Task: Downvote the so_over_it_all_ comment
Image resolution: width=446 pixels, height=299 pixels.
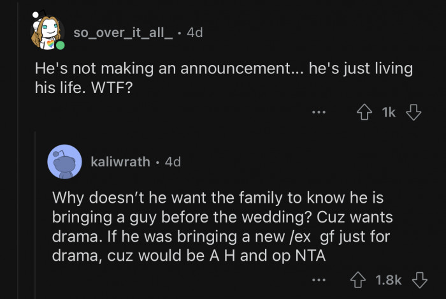Action: tap(414, 113)
